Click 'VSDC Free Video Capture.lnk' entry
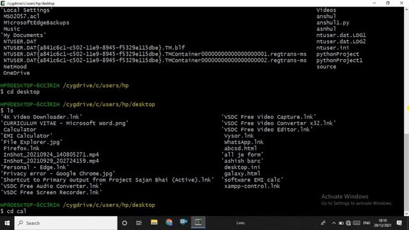The width and height of the screenshot is (409, 230). point(268,117)
